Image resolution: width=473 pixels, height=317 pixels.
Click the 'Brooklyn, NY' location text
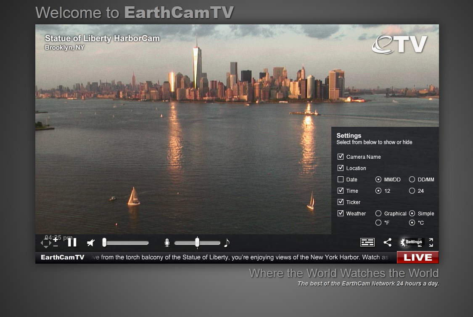point(65,47)
